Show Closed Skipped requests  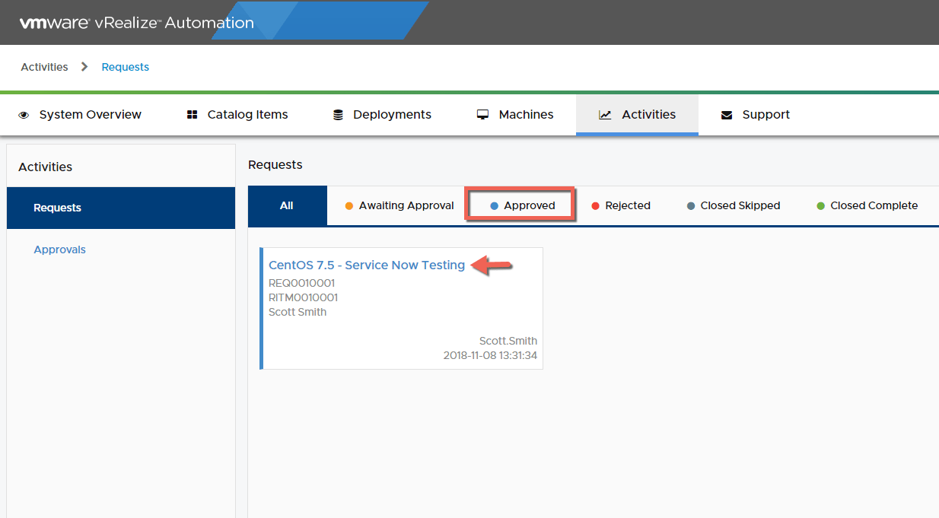[x=734, y=205]
